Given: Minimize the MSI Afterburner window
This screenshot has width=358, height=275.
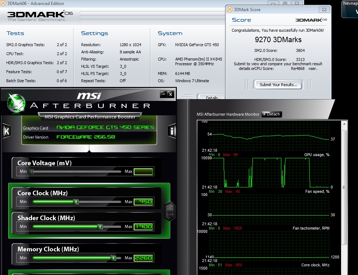Looking at the screenshot, I should 163,94.
